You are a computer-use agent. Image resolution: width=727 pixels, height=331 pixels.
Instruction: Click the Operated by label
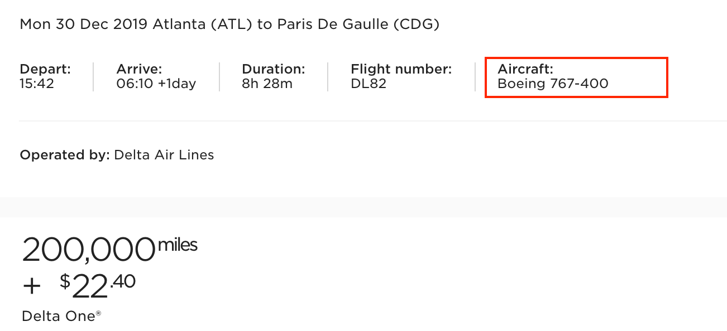64,155
